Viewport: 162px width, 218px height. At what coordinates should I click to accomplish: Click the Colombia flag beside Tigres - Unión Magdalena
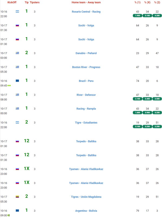tap(17, 197)
